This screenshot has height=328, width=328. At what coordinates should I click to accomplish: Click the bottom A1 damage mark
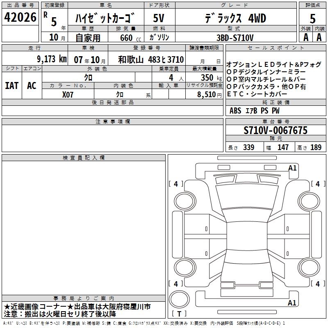[x=292, y=303]
